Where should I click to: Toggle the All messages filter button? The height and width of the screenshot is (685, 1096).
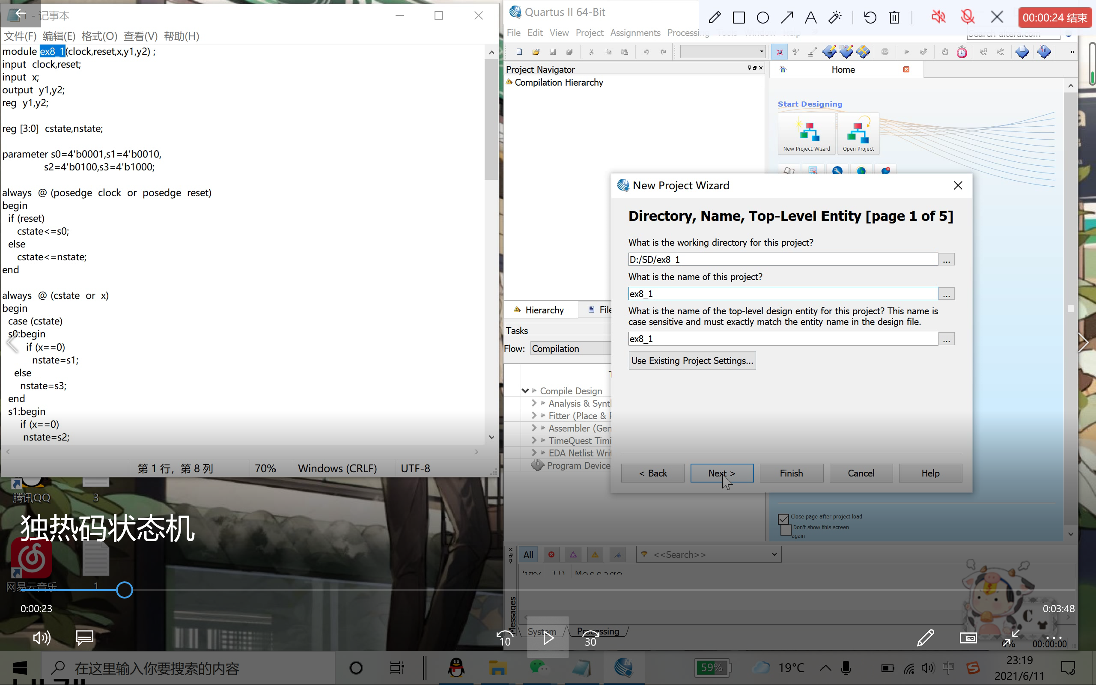[x=528, y=554]
